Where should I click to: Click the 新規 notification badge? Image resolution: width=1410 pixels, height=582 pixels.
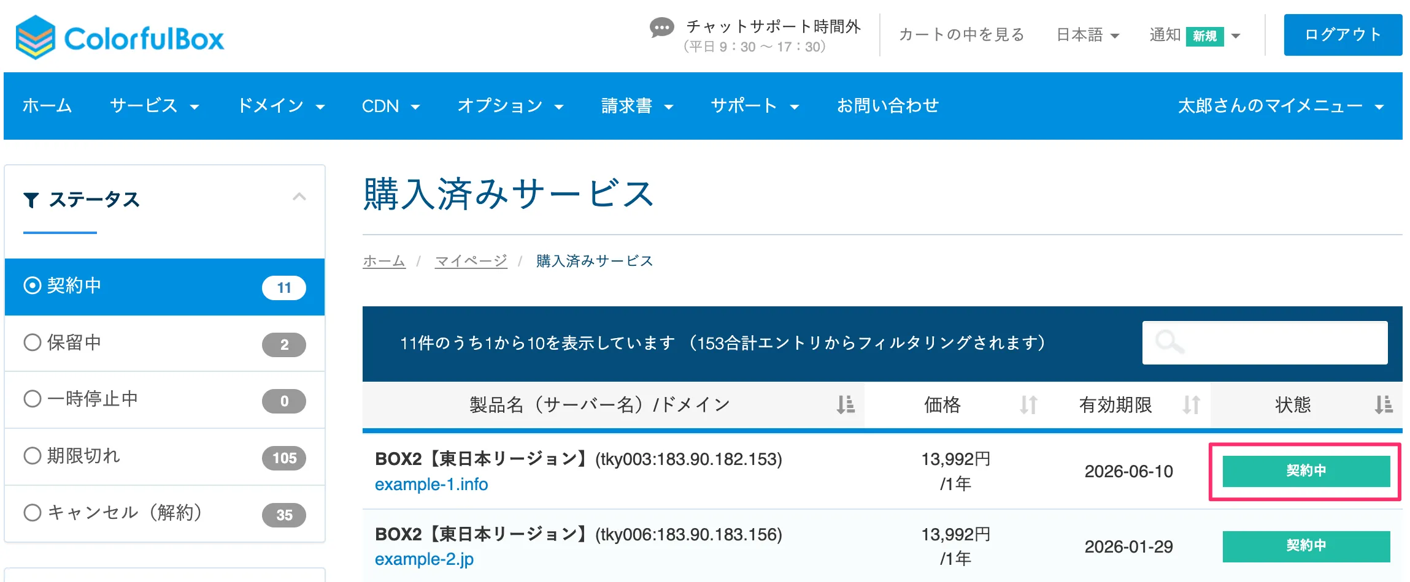[1204, 36]
